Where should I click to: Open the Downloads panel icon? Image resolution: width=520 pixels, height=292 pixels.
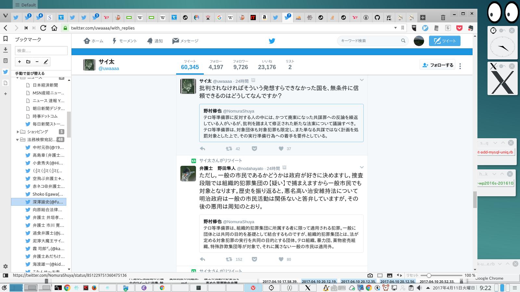6,50
